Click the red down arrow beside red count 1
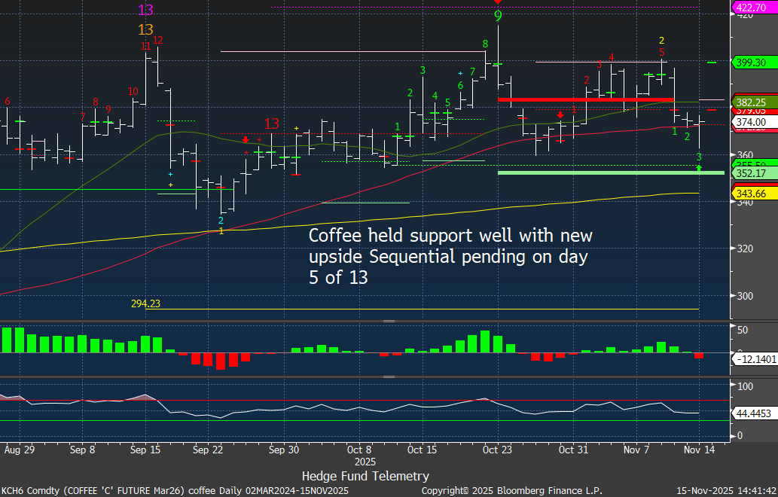Viewport: 778px width, 497px height. click(561, 114)
